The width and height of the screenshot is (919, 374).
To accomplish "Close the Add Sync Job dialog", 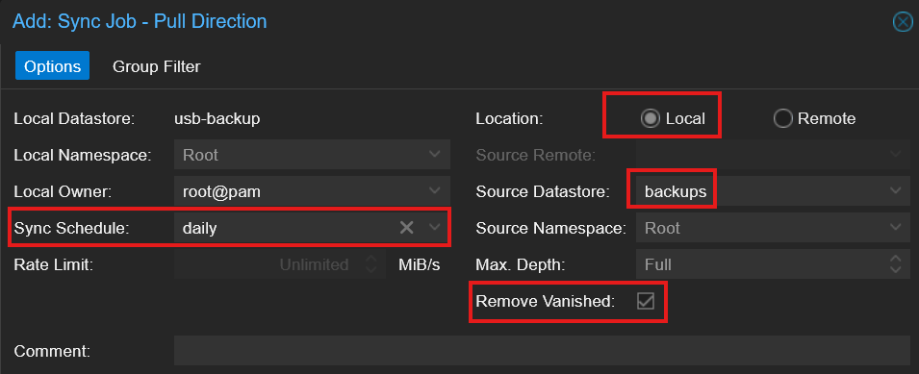I will 902,22.
